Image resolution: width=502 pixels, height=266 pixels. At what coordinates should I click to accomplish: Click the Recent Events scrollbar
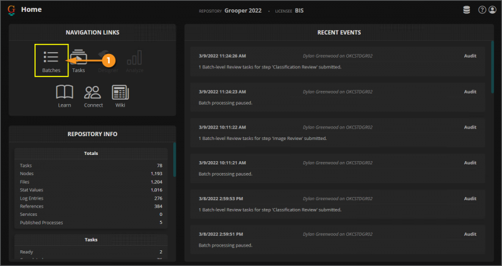(x=493, y=67)
